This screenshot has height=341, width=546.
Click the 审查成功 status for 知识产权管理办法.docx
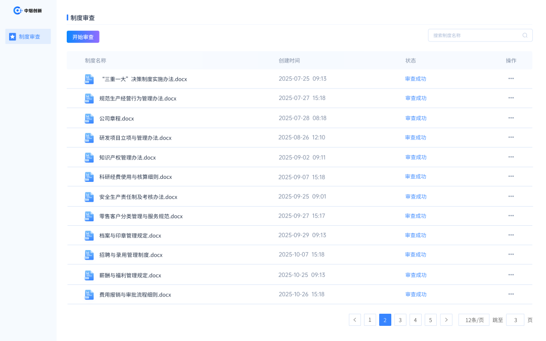pos(416,157)
